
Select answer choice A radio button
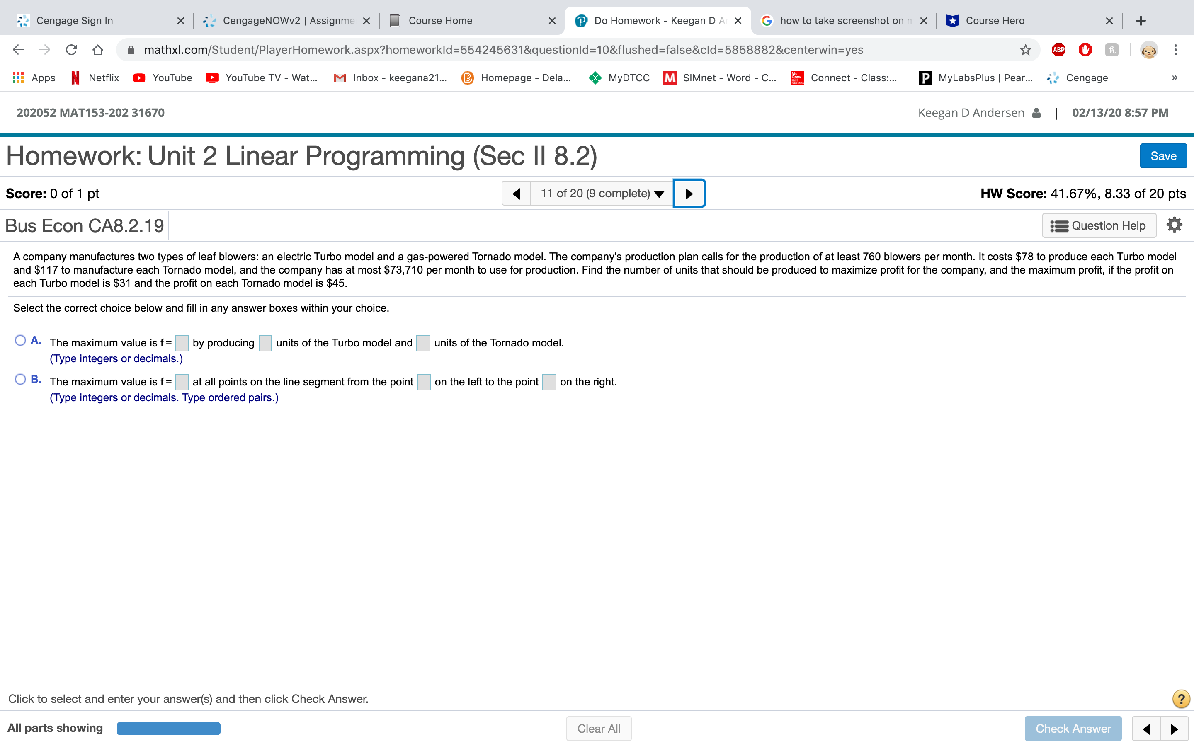coord(20,340)
